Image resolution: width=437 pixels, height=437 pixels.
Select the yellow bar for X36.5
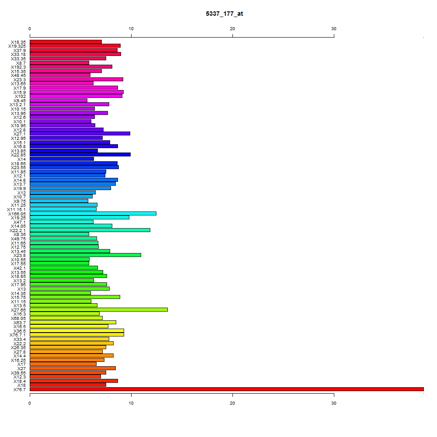click(76, 330)
